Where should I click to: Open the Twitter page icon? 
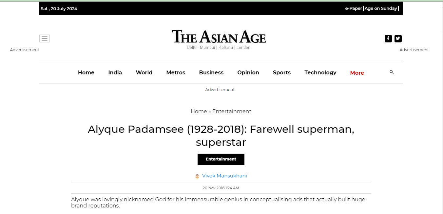(398, 38)
